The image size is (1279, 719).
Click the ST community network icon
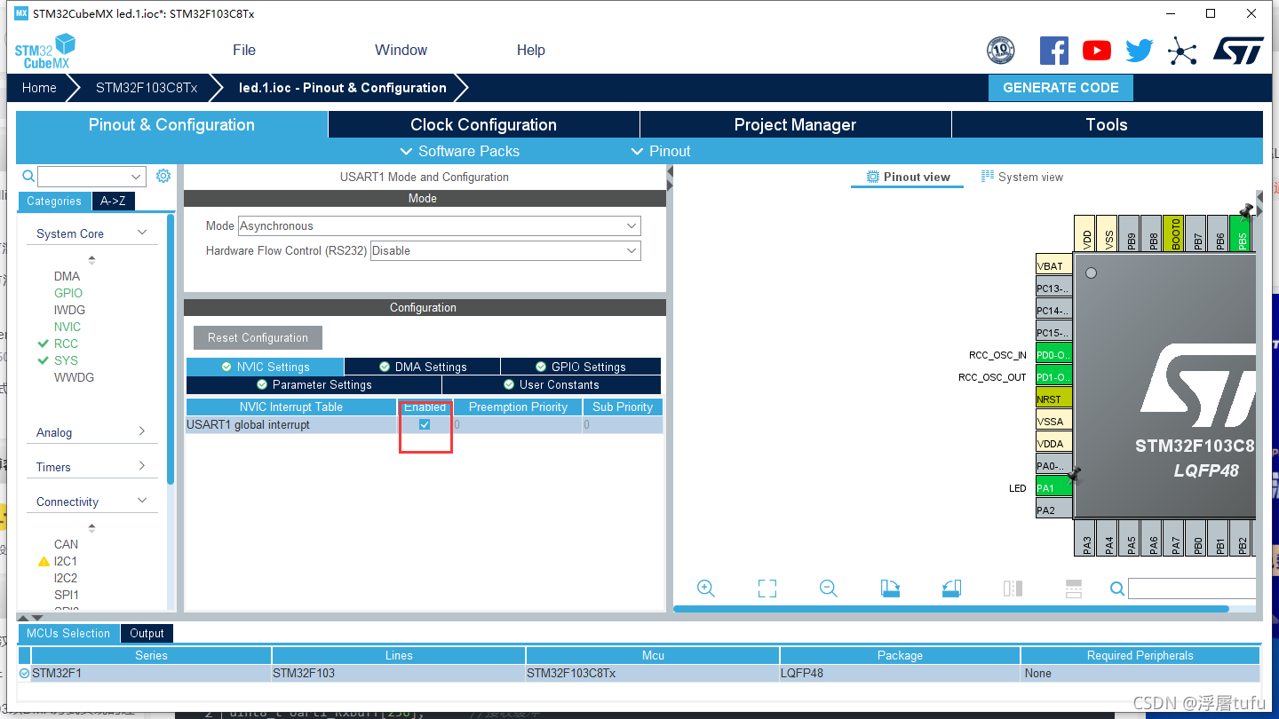click(x=1182, y=51)
